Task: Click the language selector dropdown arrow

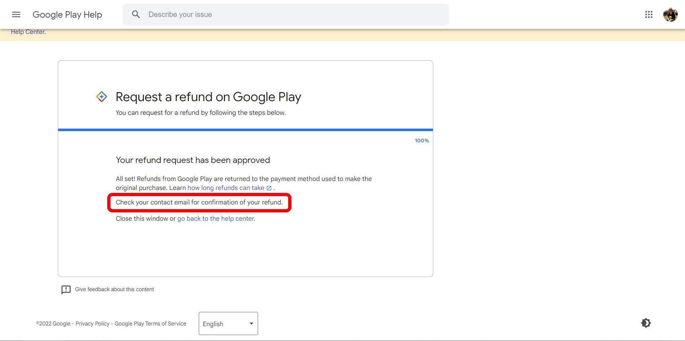Action: [251, 323]
